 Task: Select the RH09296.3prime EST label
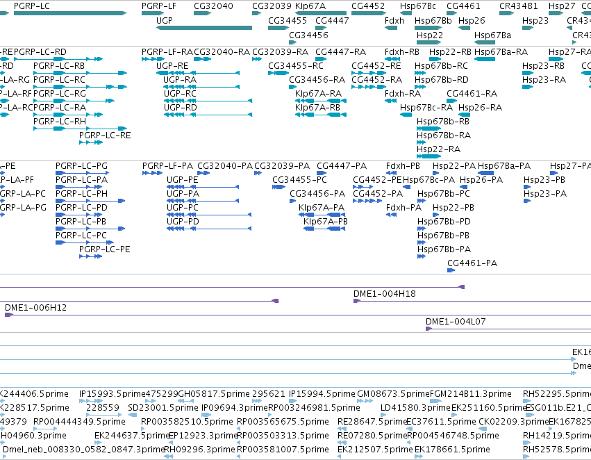[200, 450]
